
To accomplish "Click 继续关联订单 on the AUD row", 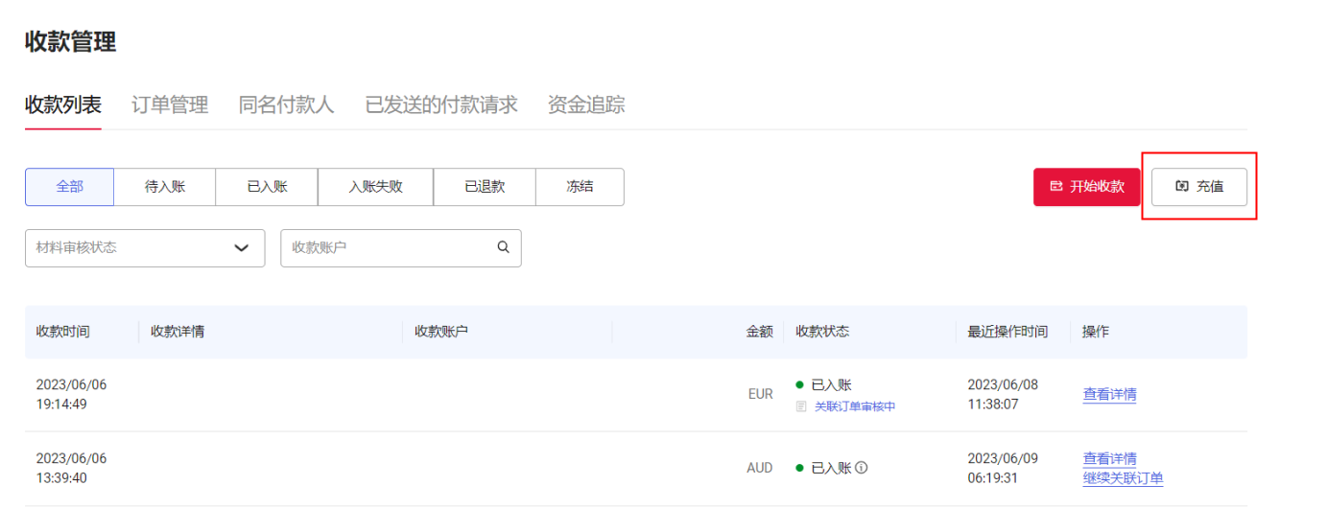I will (x=1123, y=478).
